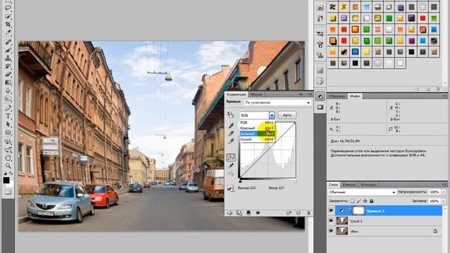Screen dimensions: 450x253
Task: Select the Zoom magnifier tool
Action: [8, 166]
